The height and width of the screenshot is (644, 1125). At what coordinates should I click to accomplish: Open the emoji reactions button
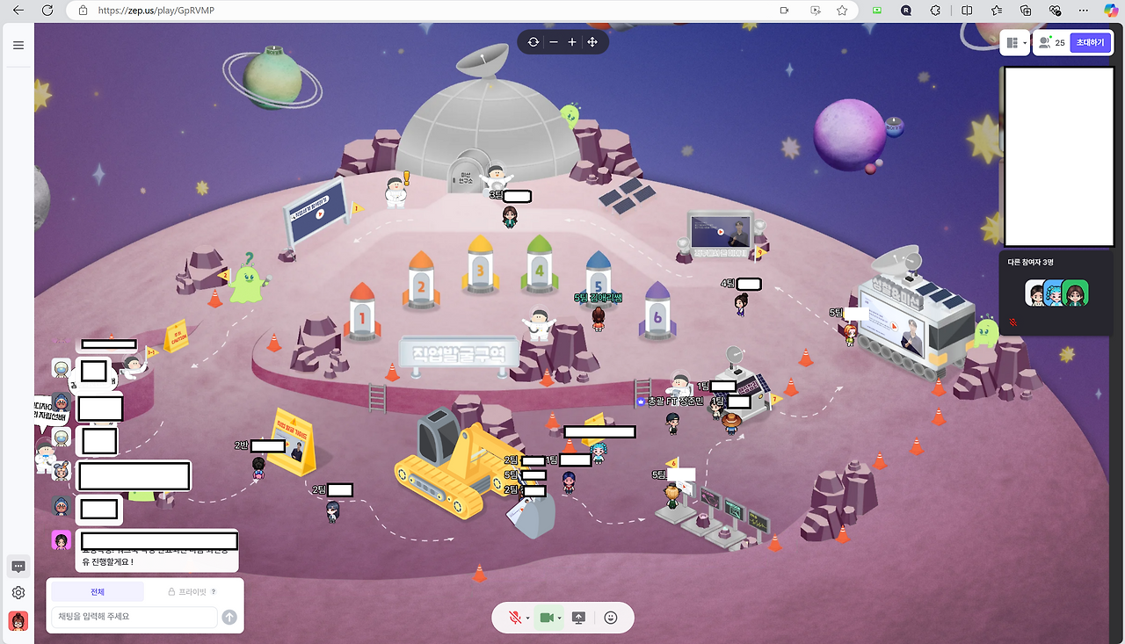(x=611, y=618)
